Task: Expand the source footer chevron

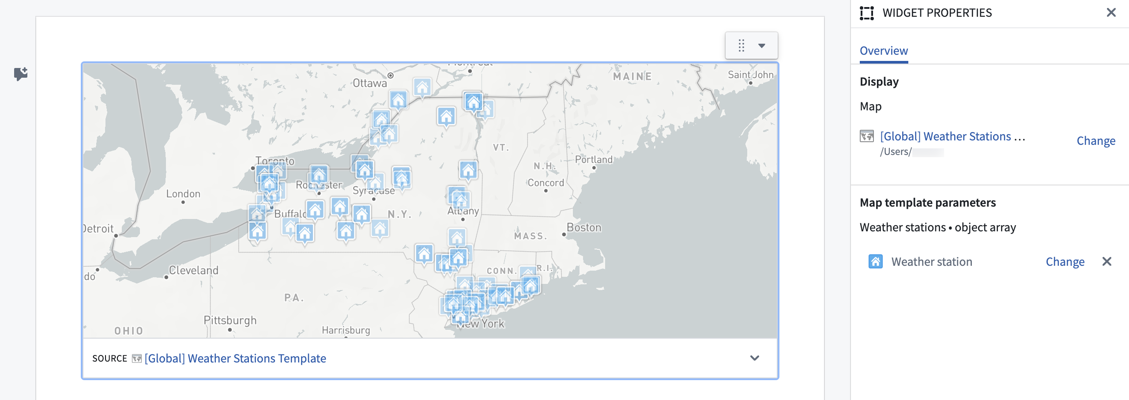Action: (x=755, y=358)
